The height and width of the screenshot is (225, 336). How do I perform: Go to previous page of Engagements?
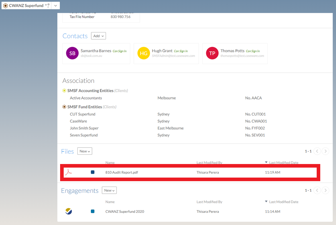(x=317, y=190)
